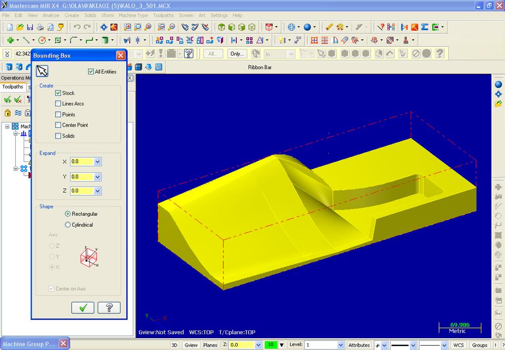The width and height of the screenshot is (505, 350).
Task: Collapse the Machine Group tree node
Action: pos(7,127)
